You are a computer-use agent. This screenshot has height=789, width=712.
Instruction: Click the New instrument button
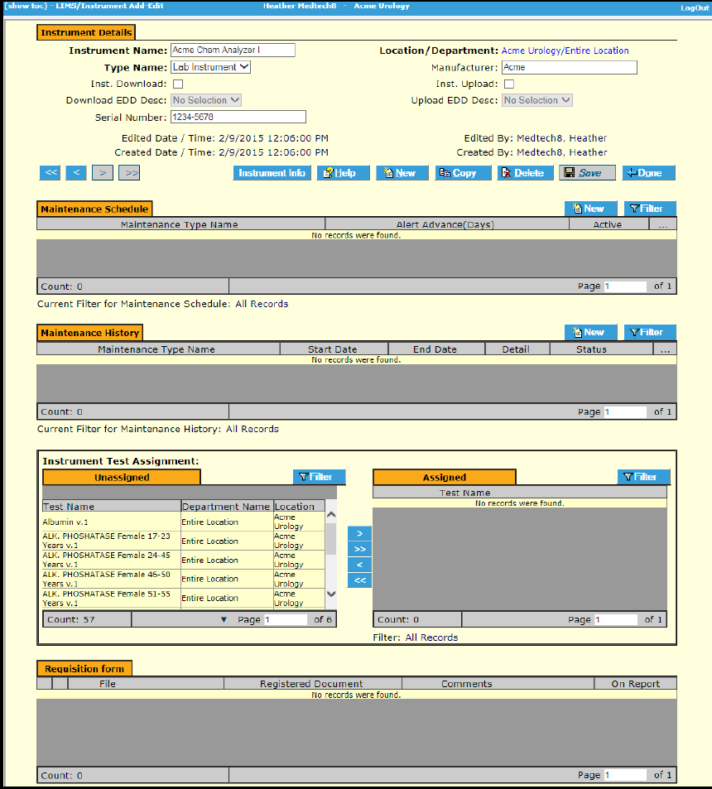402,173
